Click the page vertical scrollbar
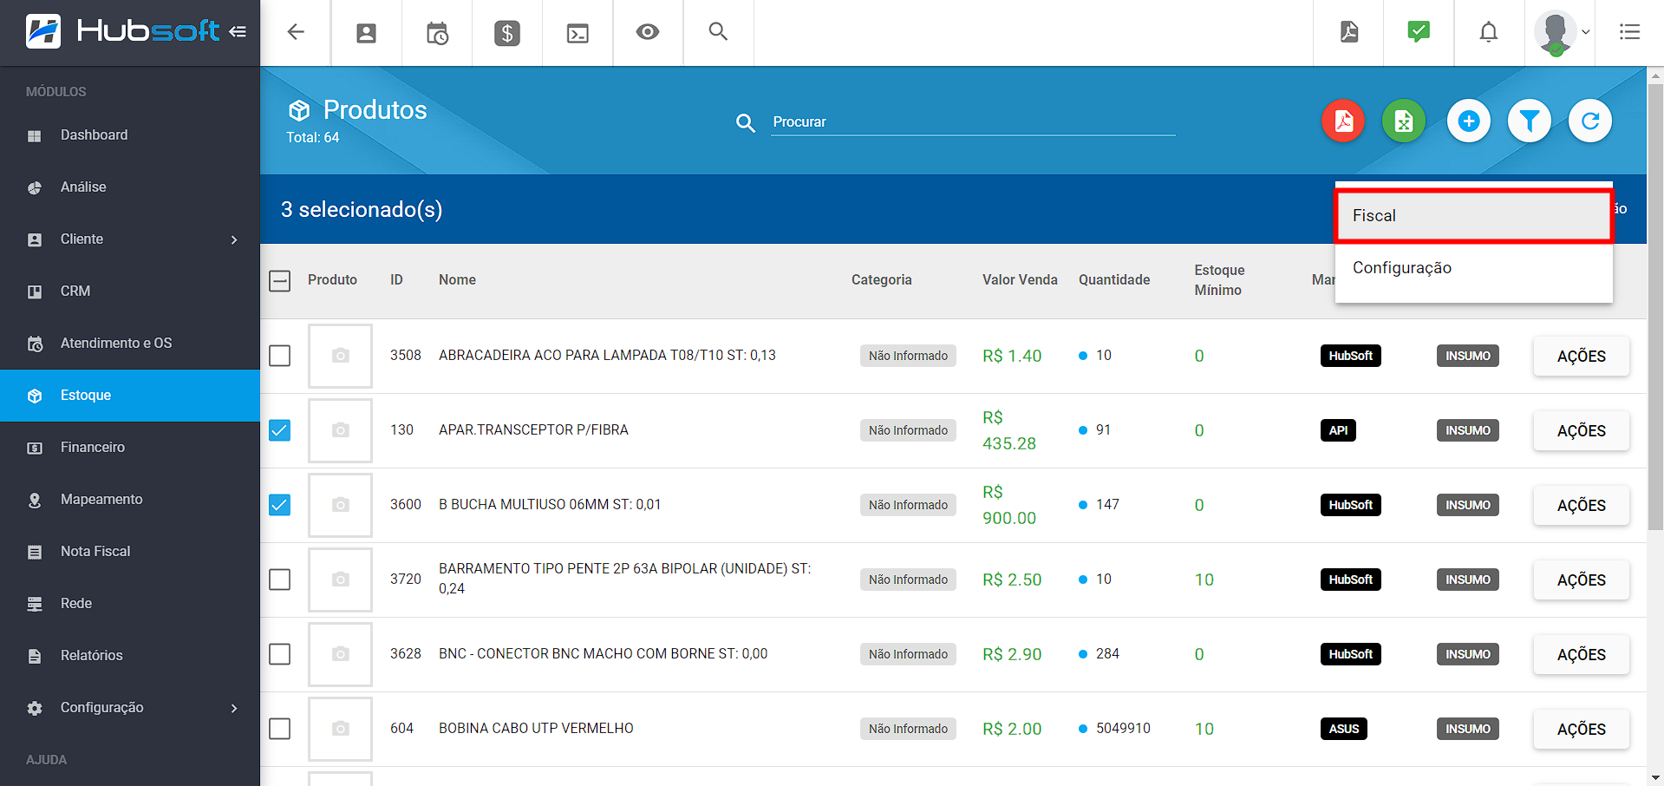The width and height of the screenshot is (1664, 786). click(x=1655, y=305)
